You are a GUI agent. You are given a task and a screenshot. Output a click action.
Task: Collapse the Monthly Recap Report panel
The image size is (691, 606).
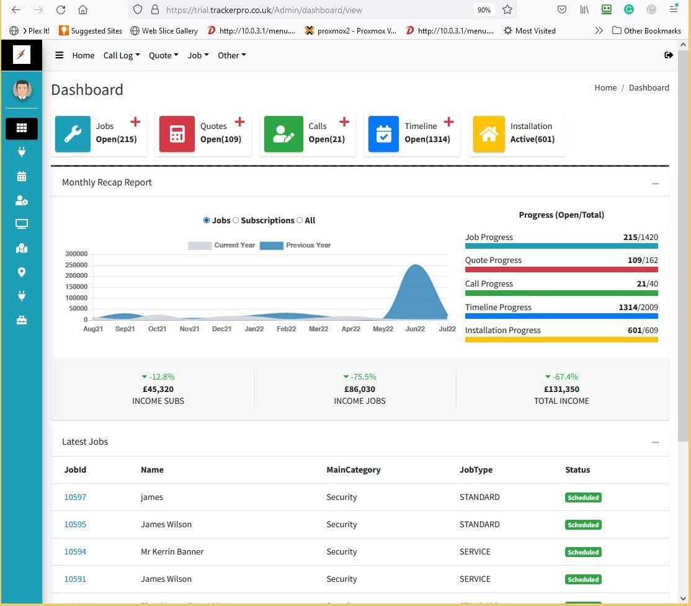tap(655, 184)
